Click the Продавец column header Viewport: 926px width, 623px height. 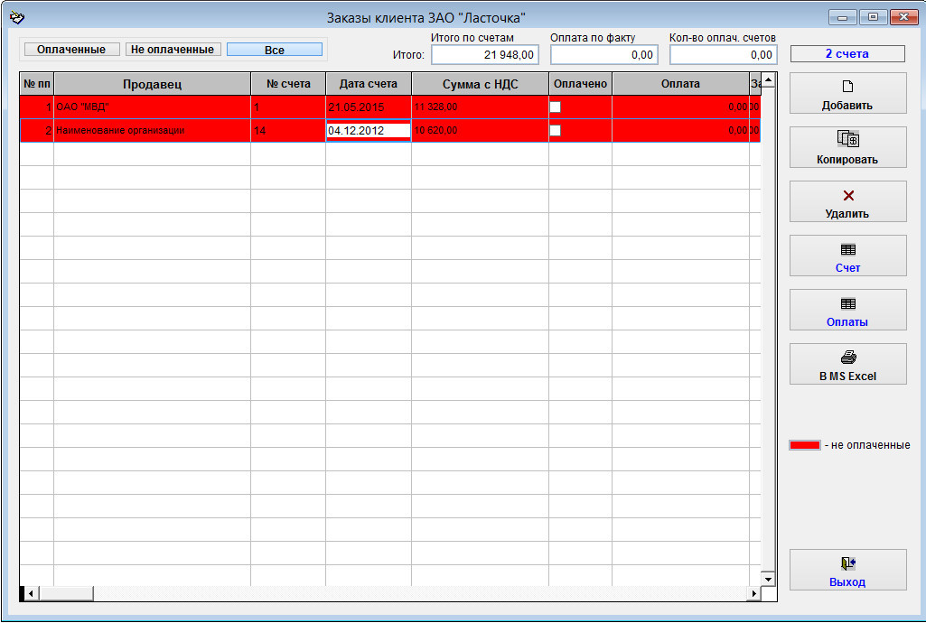tap(153, 84)
